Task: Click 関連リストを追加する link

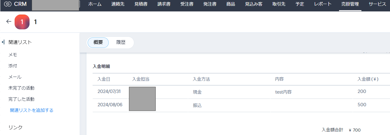Action: (x=31, y=110)
